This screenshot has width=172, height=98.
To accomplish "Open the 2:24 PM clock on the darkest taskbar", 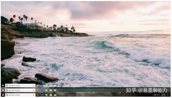I will pyautogui.click(x=163, y=95).
